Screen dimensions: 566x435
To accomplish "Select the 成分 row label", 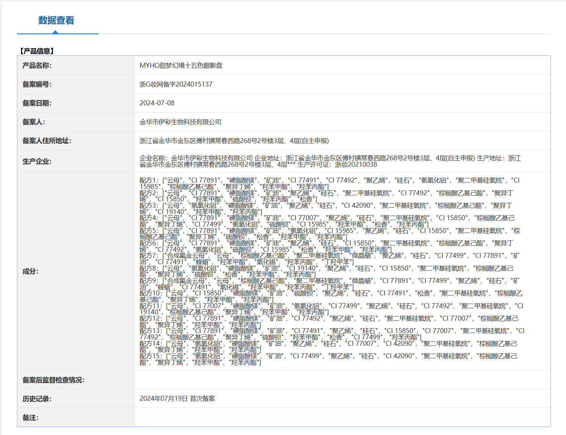I will tap(30, 271).
